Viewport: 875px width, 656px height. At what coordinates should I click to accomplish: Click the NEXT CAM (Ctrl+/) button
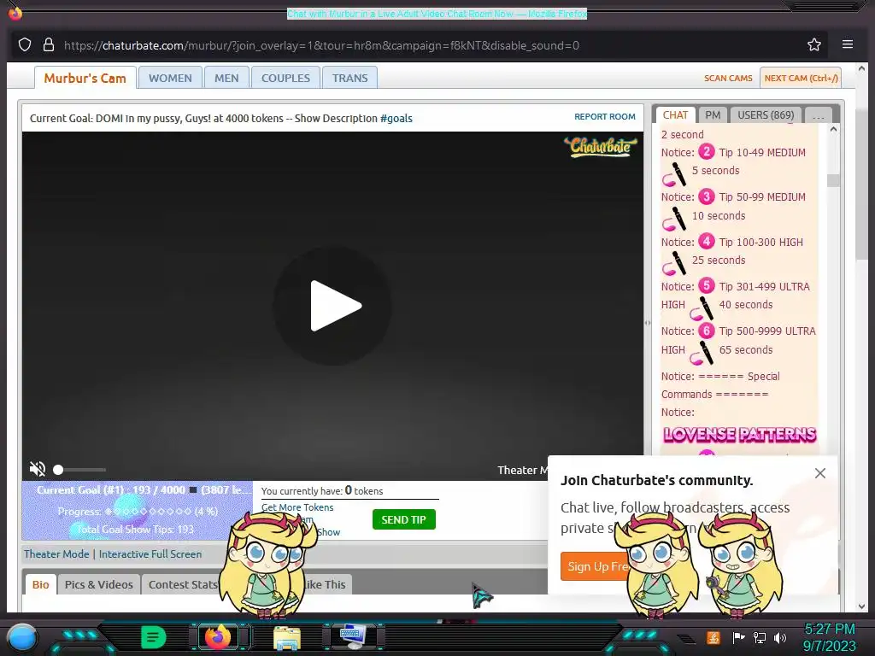pyautogui.click(x=801, y=78)
